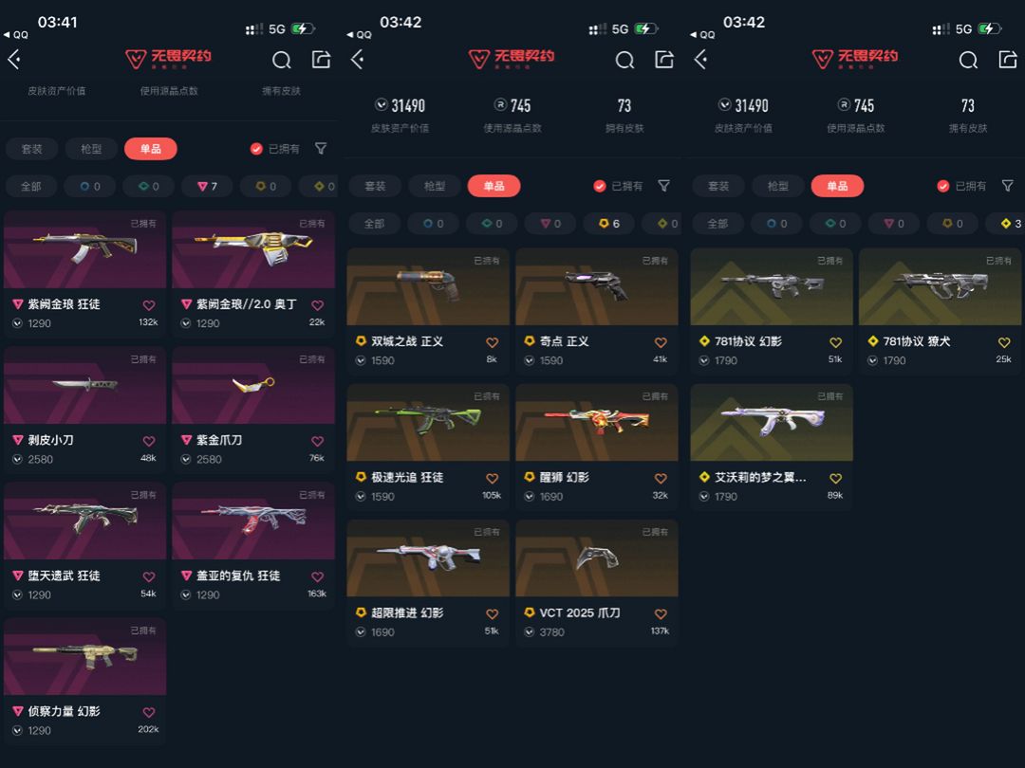This screenshot has height=768, width=1025.
Task: Uncheck 已拥有 in the middle panel
Action: [600, 186]
